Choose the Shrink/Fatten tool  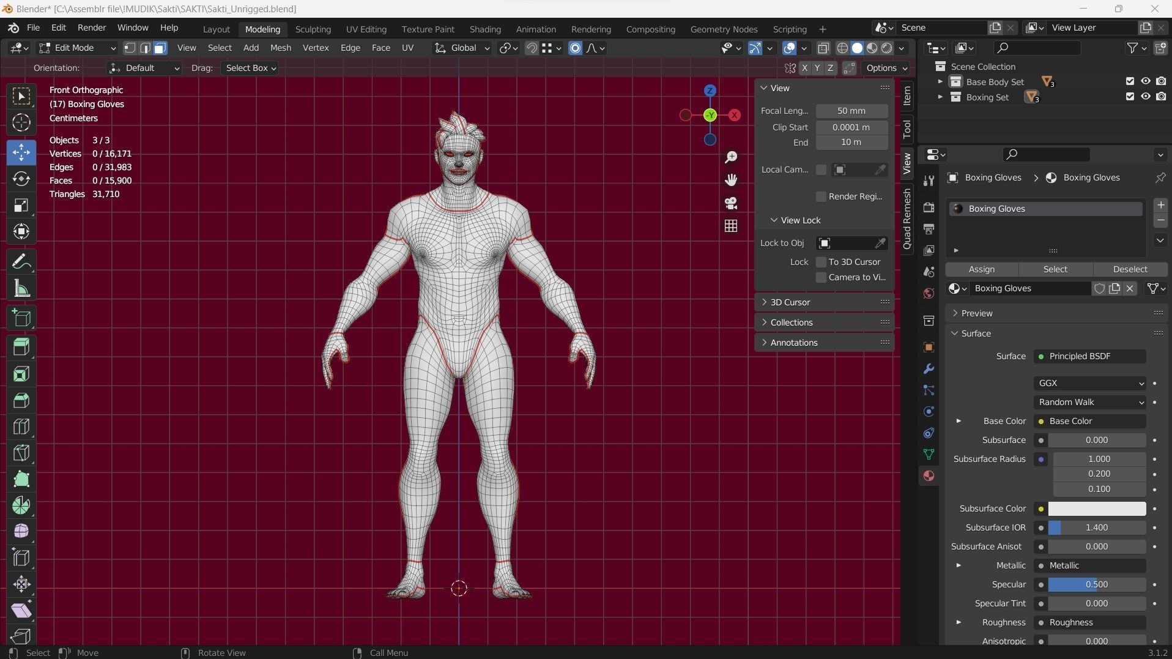pyautogui.click(x=21, y=584)
